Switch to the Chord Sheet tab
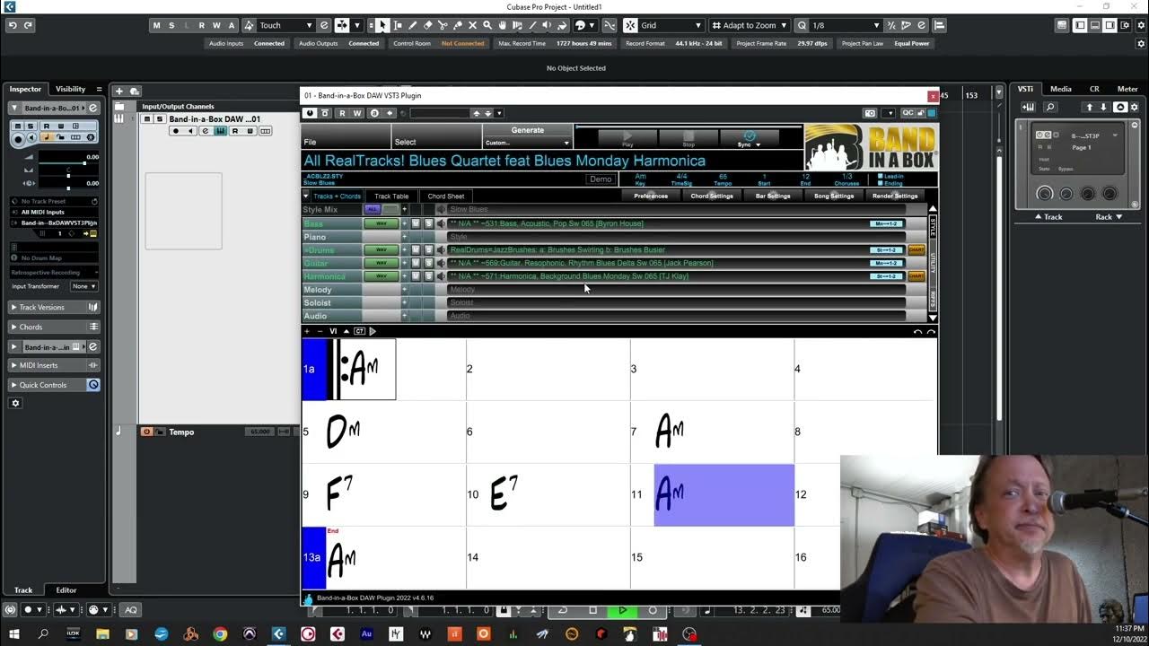Viewport: 1149px width, 646px height. (446, 196)
